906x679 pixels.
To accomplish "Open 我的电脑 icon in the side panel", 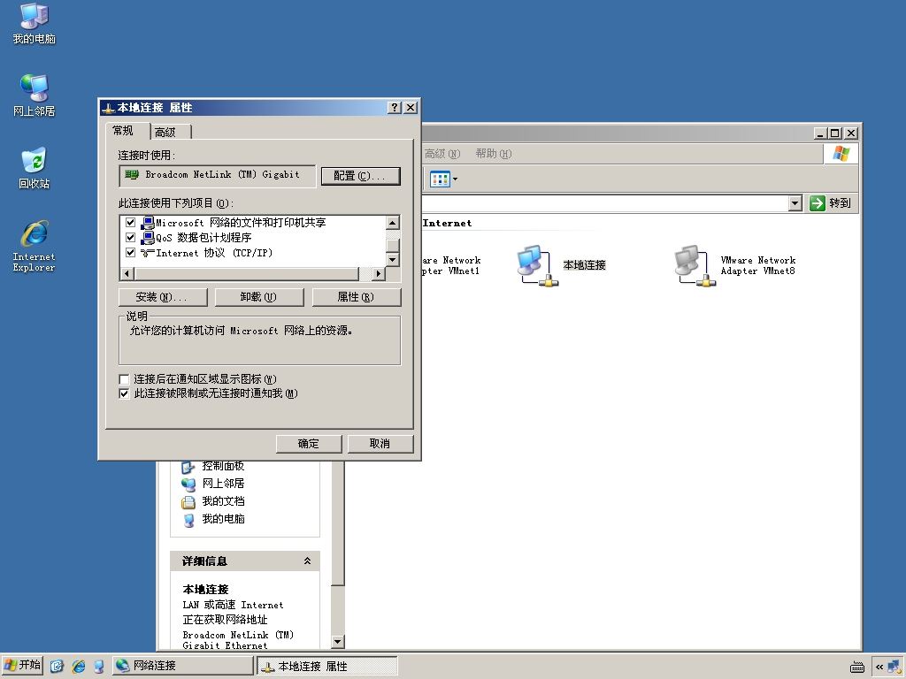I will pos(188,520).
